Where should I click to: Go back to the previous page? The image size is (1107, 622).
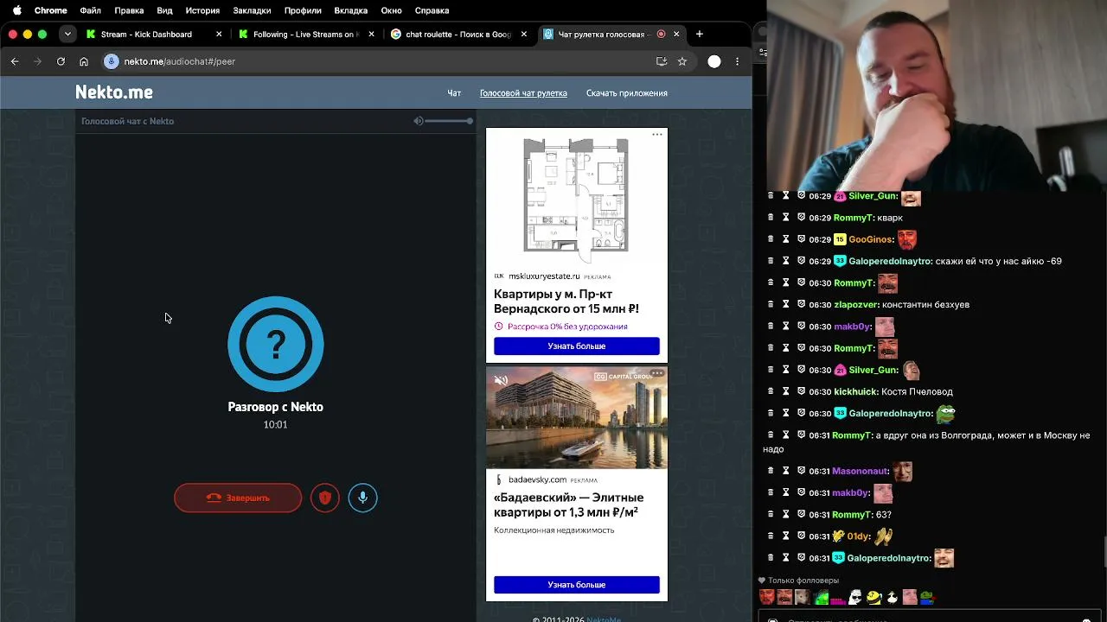click(x=15, y=61)
